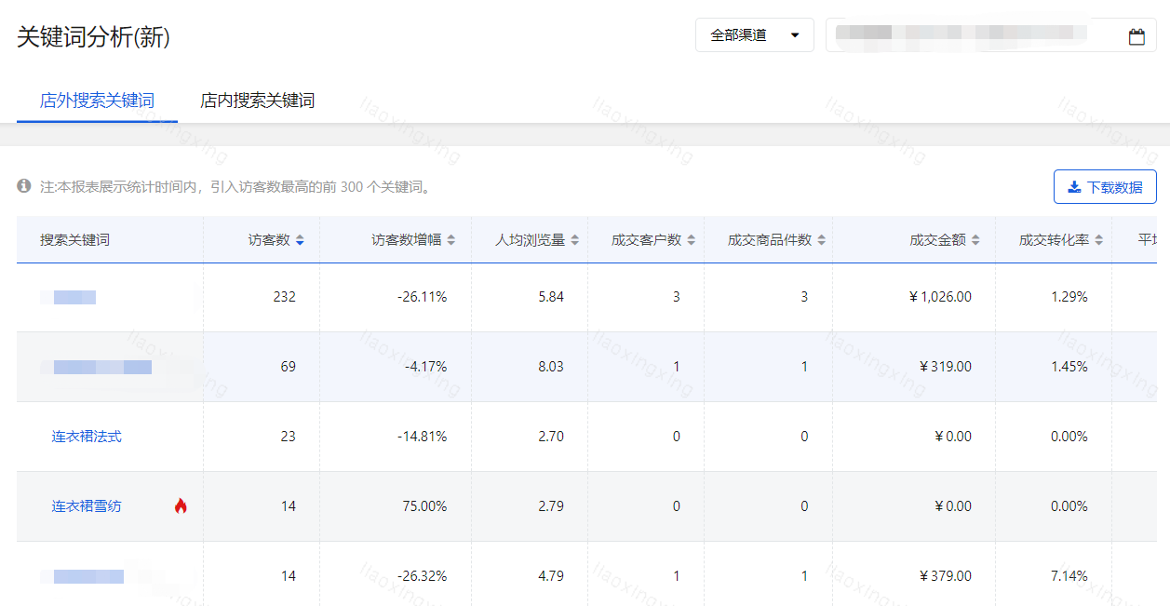Image resolution: width=1170 pixels, height=606 pixels.
Task: Click the flame icon next to 连衣裙雪纺
Action: 181,505
